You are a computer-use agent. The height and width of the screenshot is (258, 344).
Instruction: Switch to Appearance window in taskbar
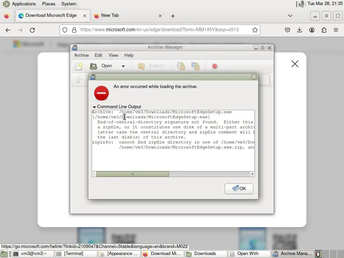[x=119, y=254]
